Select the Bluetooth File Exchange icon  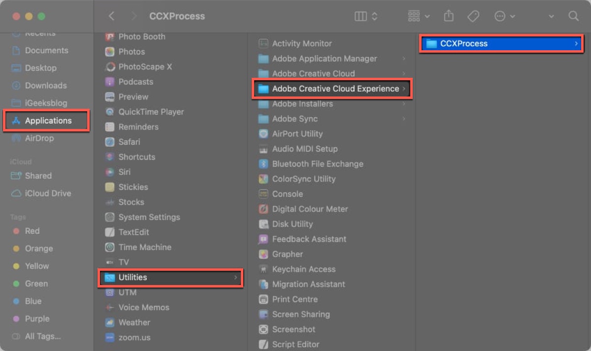click(263, 164)
